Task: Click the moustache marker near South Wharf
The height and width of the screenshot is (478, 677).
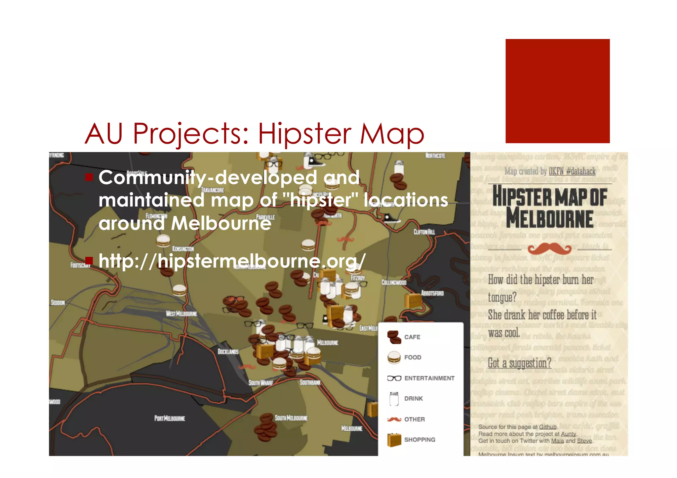Action: click(247, 367)
